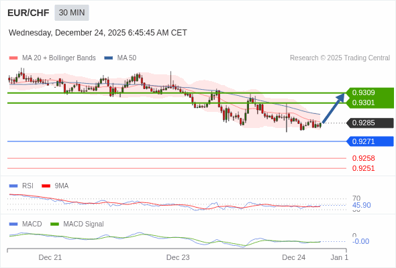Viewport: 396px width, 268px height.
Task: Click the MA 50 legend blue swatch
Action: coord(109,58)
